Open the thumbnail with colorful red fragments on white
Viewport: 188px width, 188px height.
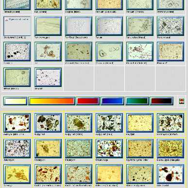[109, 149]
